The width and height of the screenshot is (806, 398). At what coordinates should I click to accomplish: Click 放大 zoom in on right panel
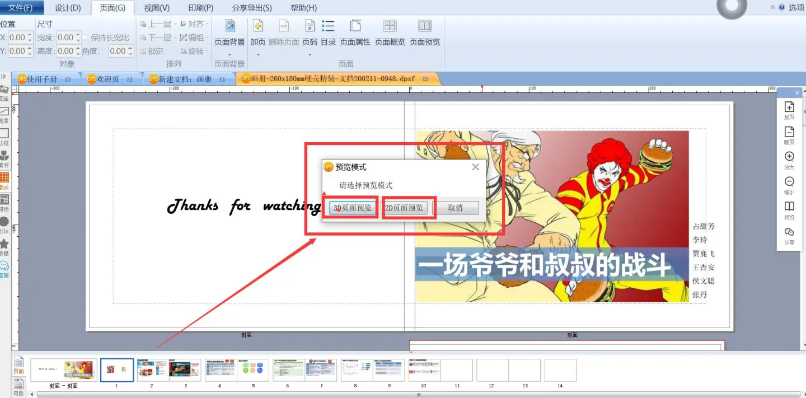[x=789, y=161]
